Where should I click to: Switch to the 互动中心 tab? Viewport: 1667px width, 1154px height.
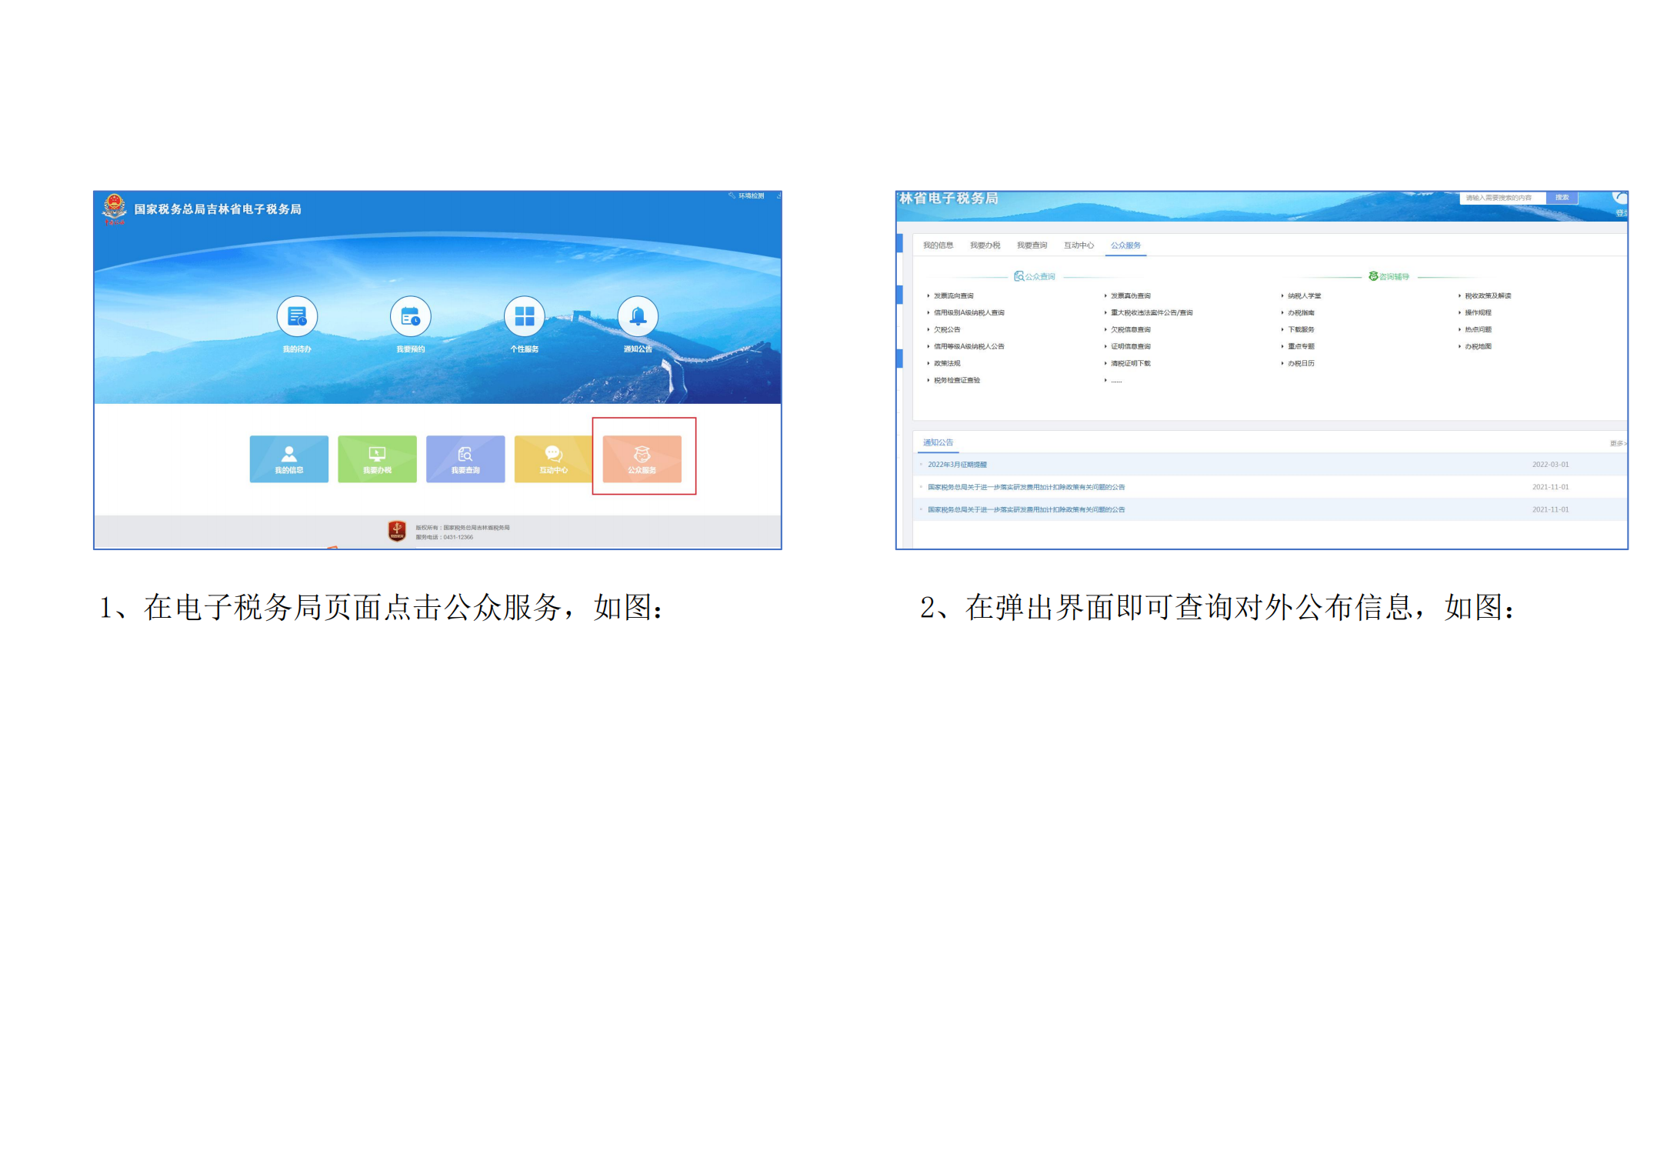click(x=1079, y=245)
